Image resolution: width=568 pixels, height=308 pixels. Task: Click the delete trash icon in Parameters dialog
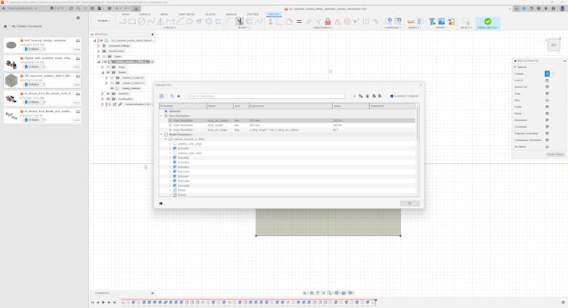[368, 97]
